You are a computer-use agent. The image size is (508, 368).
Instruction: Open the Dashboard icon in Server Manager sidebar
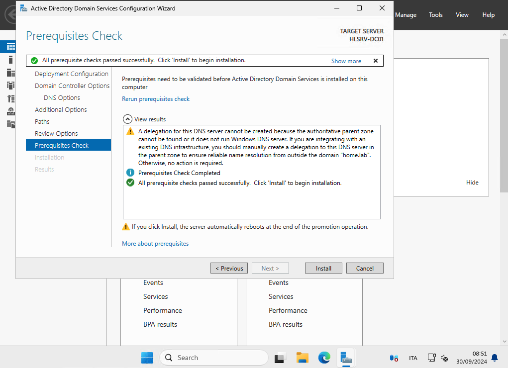coord(10,47)
